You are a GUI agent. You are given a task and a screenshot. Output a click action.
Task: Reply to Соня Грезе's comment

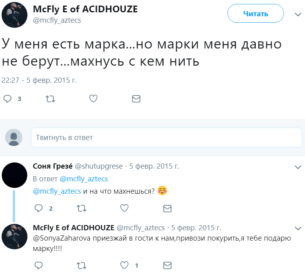39,208
